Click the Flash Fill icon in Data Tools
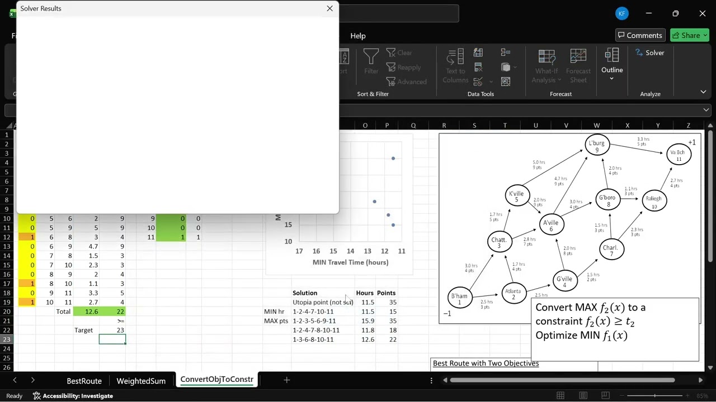Viewport: 716px width, 402px height. [x=478, y=52]
